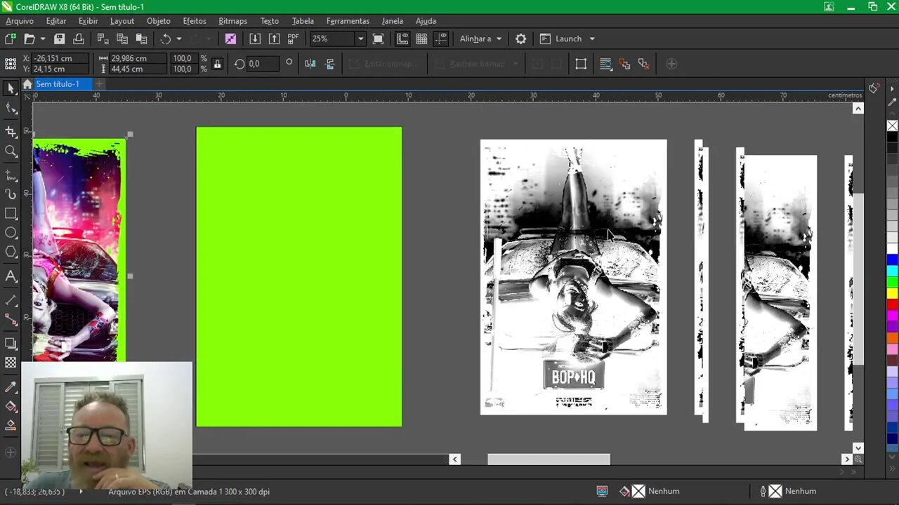Screen dimensions: 899x505
Task: Toggle Show guidelines button
Action: 441,39
